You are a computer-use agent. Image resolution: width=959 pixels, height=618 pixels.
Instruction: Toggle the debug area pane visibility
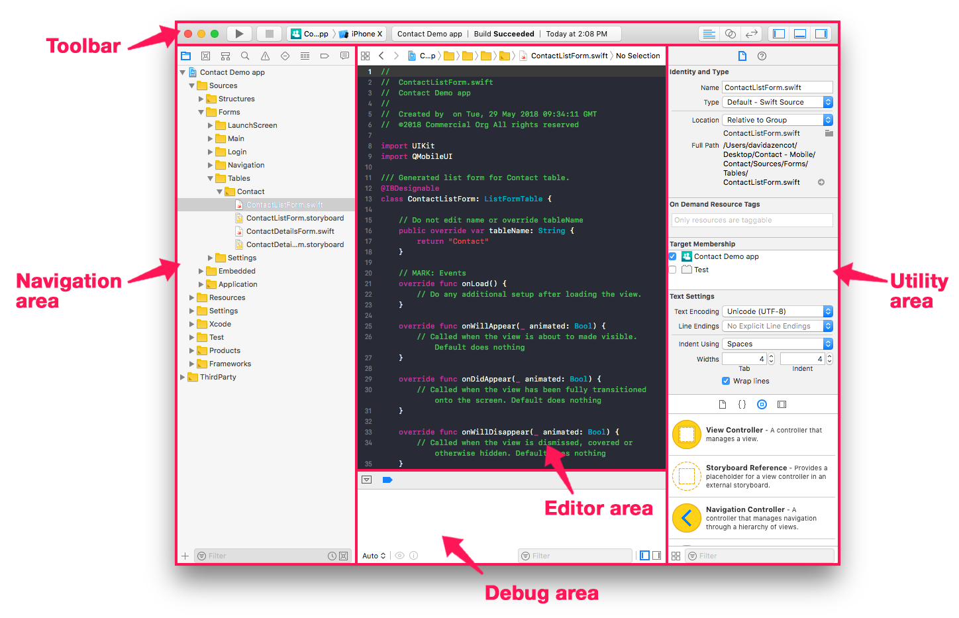(800, 34)
